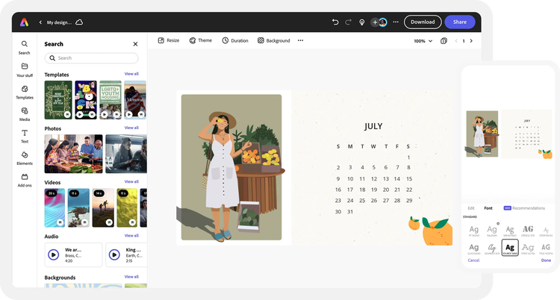This screenshot has width=560, height=300.
Task: Open the Duration toolbar option
Action: coord(235,40)
